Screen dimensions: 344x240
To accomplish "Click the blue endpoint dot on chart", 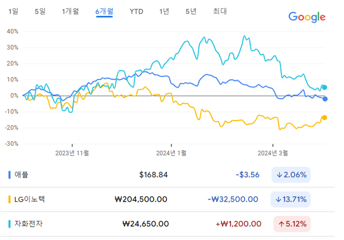I will [325, 99].
